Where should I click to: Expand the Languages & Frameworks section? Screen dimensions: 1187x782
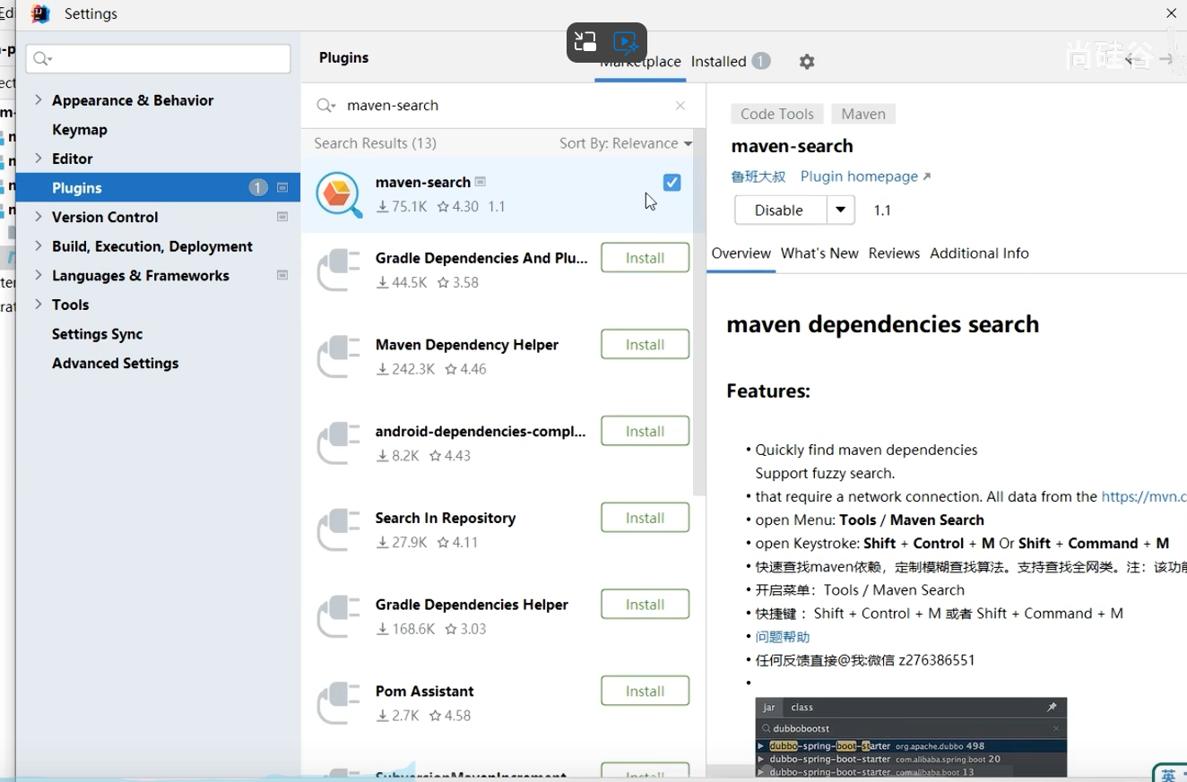click(39, 275)
